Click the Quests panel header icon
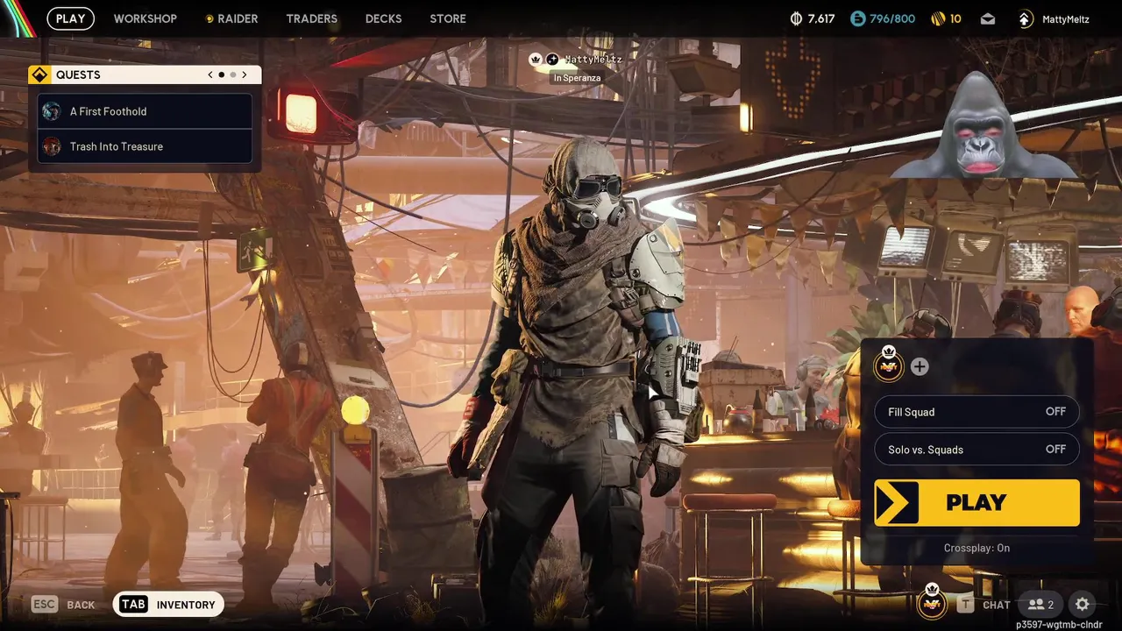 [x=39, y=74]
